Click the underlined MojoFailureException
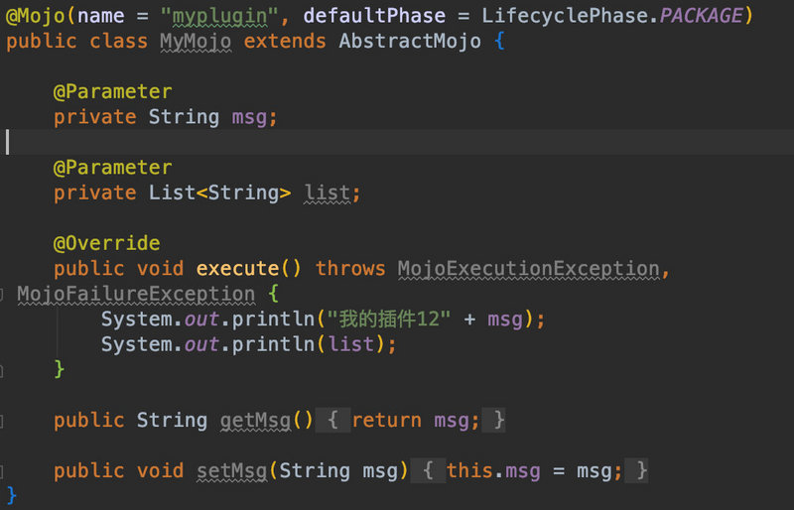The height and width of the screenshot is (510, 794). click(136, 295)
